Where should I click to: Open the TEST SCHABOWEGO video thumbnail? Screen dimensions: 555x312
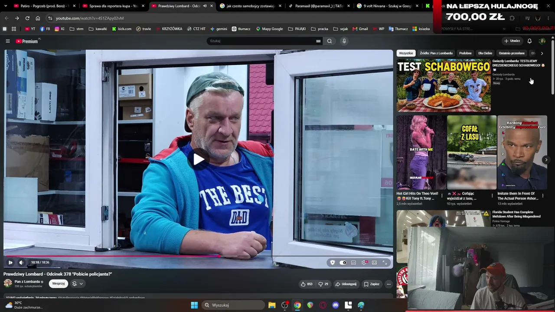pyautogui.click(x=444, y=85)
